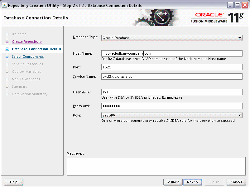Cancel the repository creation wizard
The image size is (250, 188).
pyautogui.click(x=236, y=182)
